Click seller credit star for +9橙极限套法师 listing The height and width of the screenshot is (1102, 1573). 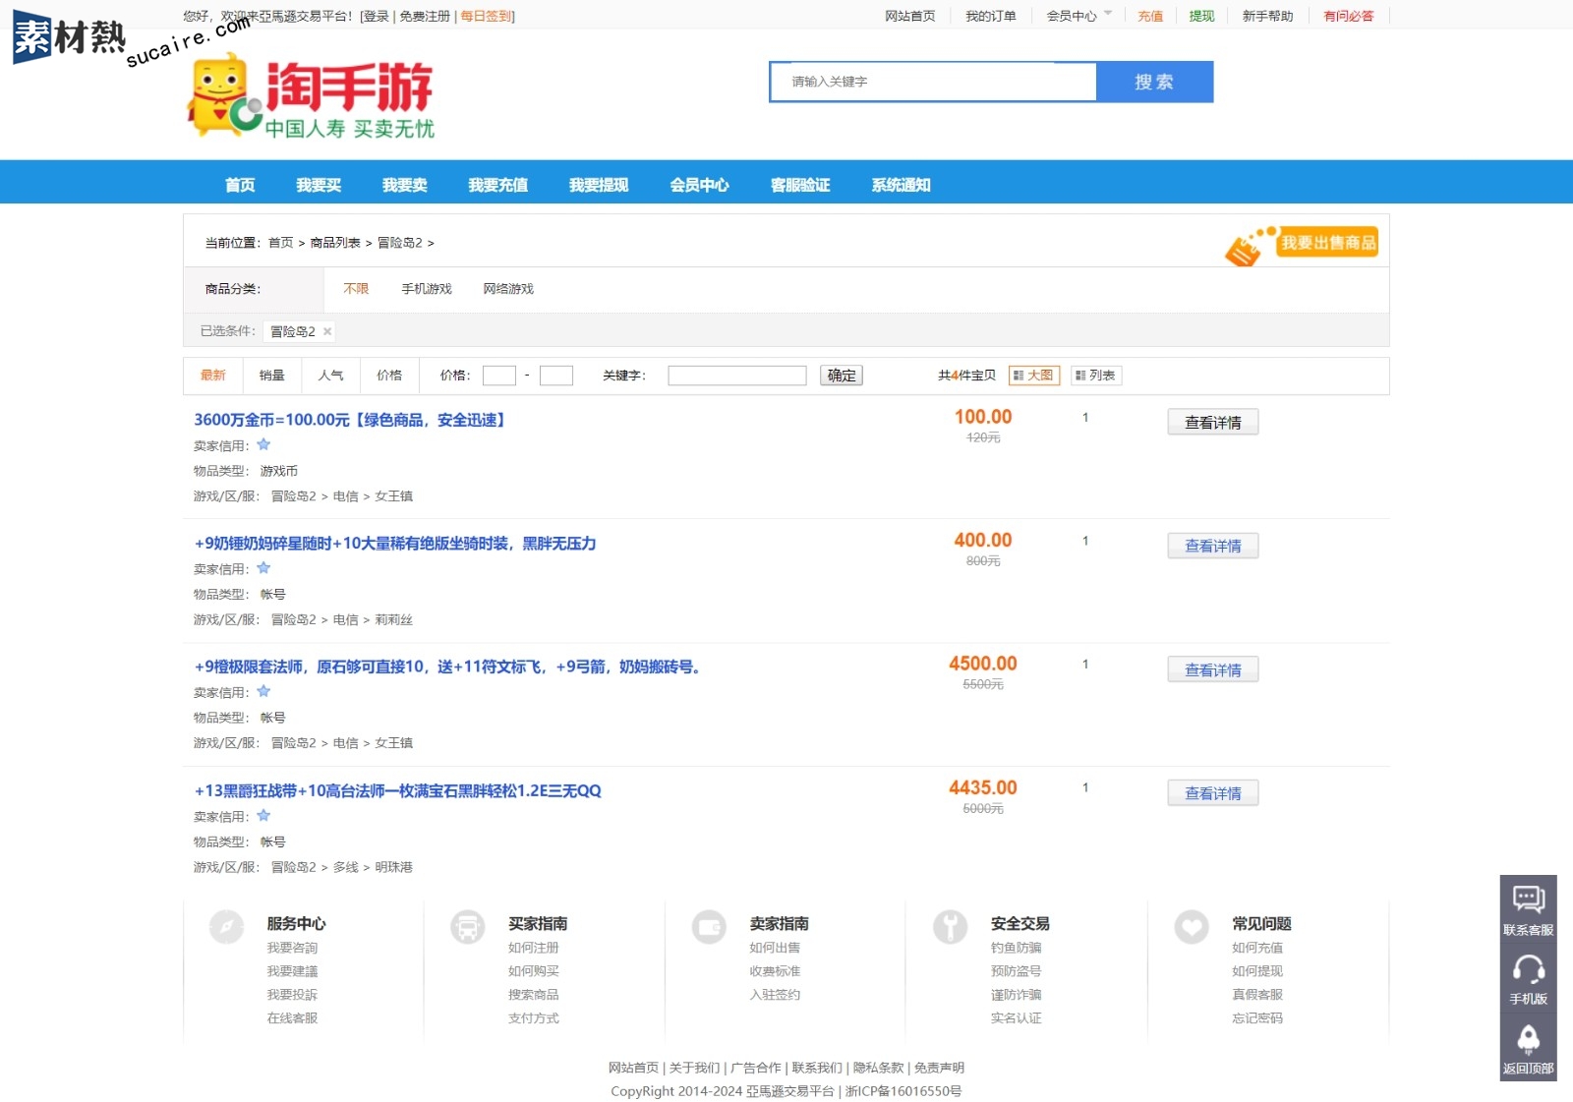click(x=263, y=691)
